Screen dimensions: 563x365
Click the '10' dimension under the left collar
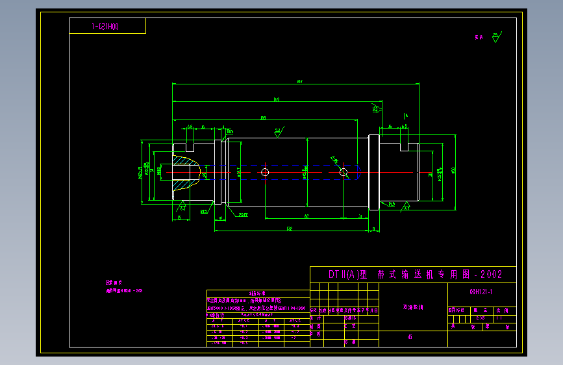coord(220,218)
